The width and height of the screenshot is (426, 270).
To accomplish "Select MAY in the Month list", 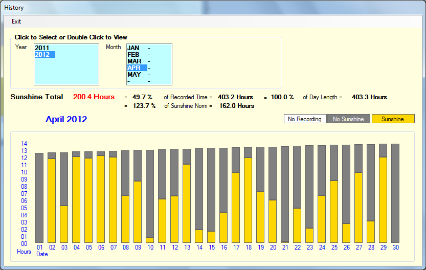I will click(134, 75).
